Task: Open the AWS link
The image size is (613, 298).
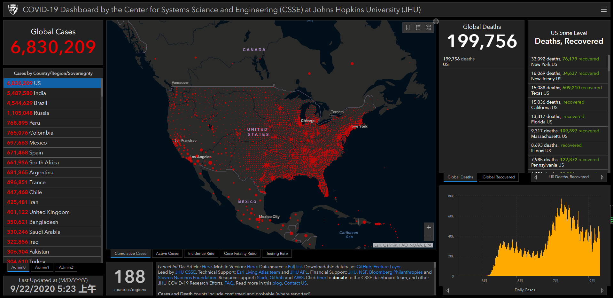Action: [x=299, y=278]
